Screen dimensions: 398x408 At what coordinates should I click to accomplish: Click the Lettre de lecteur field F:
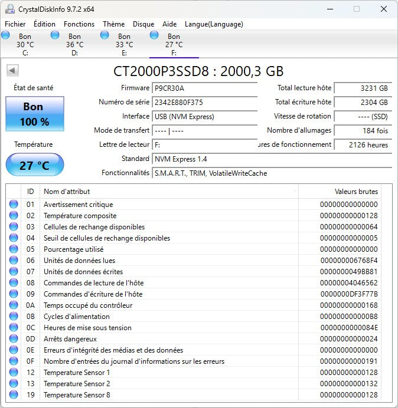click(204, 144)
